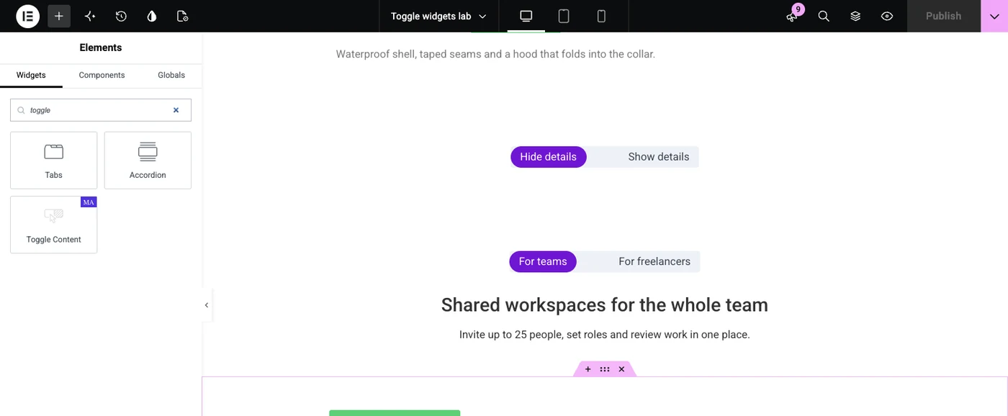Focus the widget search field
Screen dimensions: 1008x416
101,110
